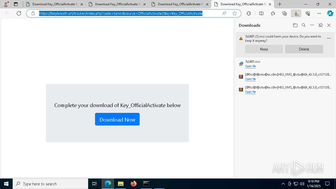Click the blue Download Now button

(x=117, y=119)
